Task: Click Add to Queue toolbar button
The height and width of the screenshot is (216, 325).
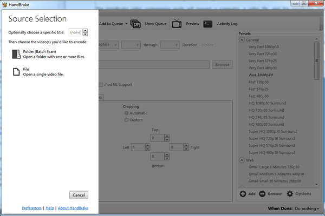Action: pos(111,24)
